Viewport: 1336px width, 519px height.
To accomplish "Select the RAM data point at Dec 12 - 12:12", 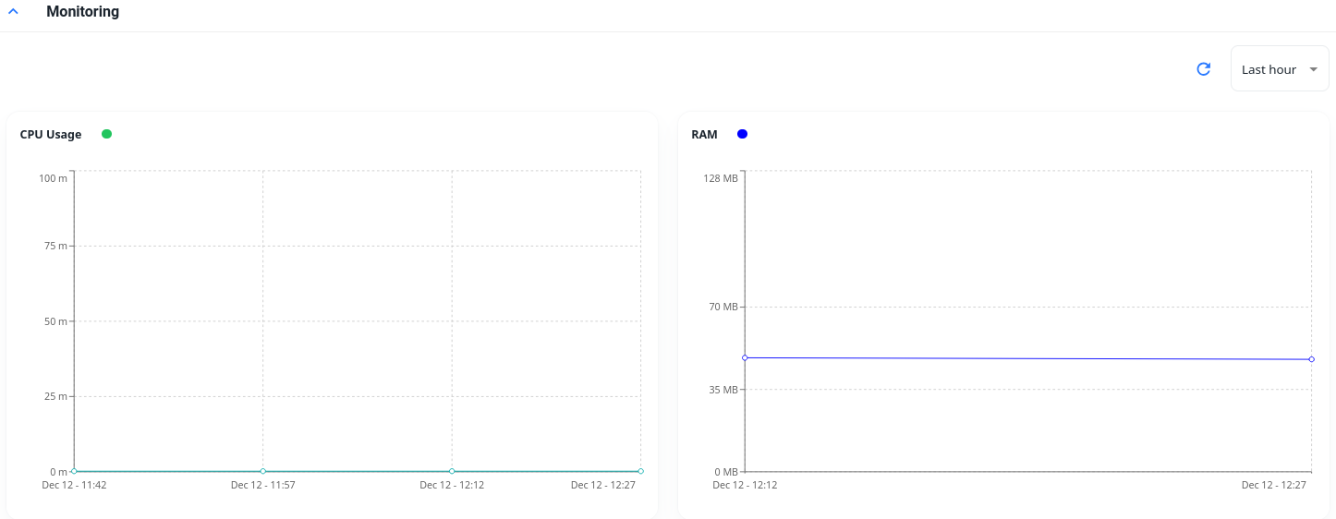I will coord(745,357).
